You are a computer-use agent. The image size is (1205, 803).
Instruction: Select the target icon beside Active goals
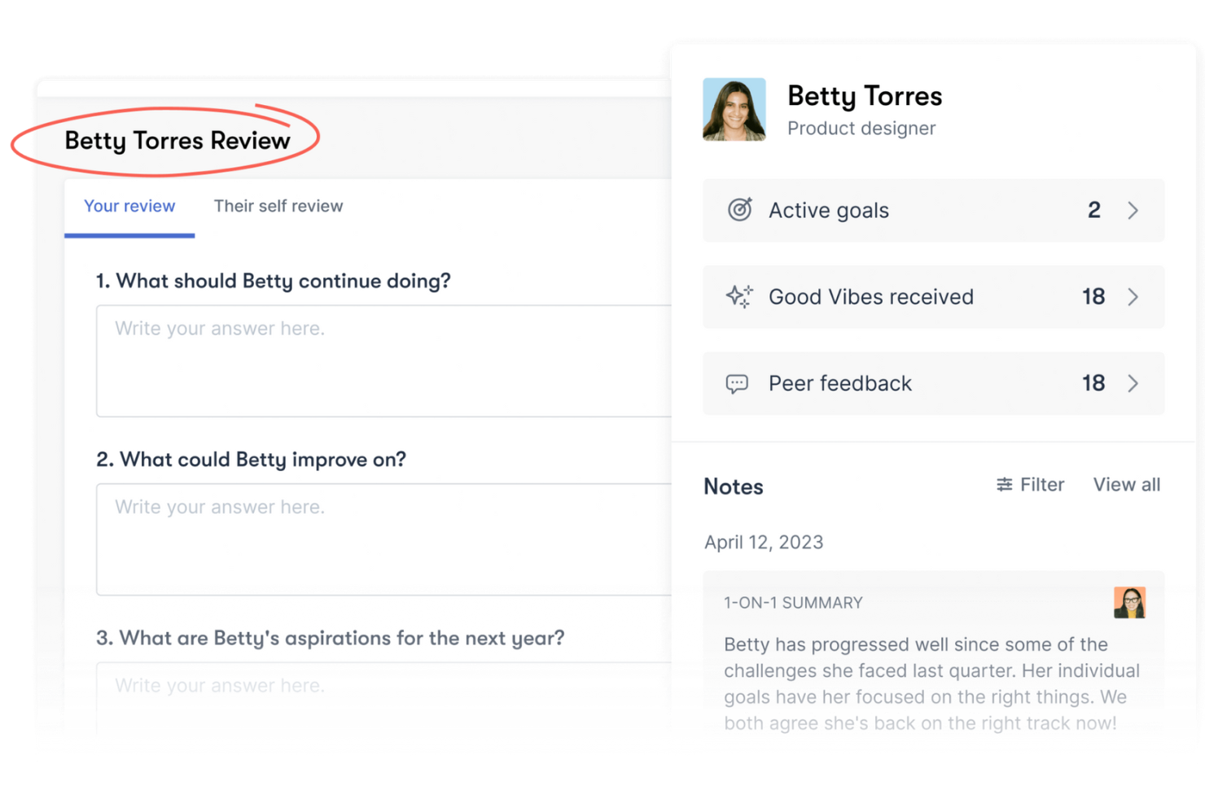point(739,210)
